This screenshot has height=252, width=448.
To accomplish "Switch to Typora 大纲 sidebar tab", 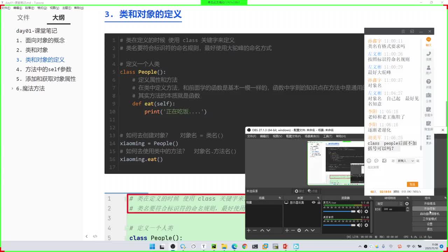I will pos(58,17).
